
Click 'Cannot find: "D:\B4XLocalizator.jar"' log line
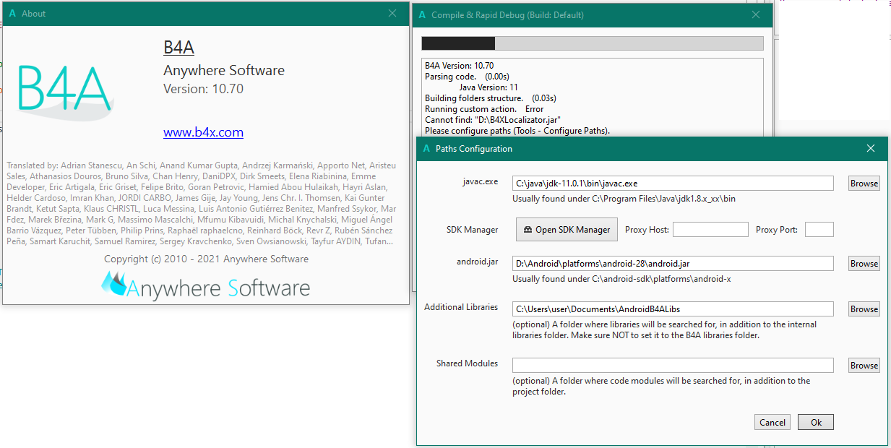coord(493,120)
